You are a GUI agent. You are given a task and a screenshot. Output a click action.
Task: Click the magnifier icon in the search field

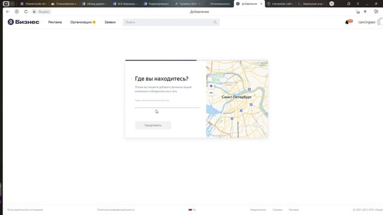(215, 22)
